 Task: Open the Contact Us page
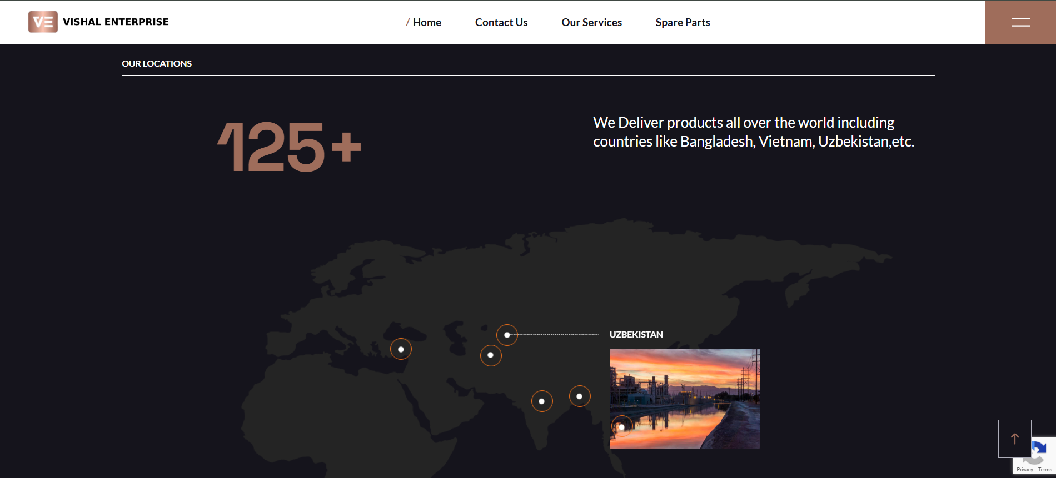click(x=501, y=22)
